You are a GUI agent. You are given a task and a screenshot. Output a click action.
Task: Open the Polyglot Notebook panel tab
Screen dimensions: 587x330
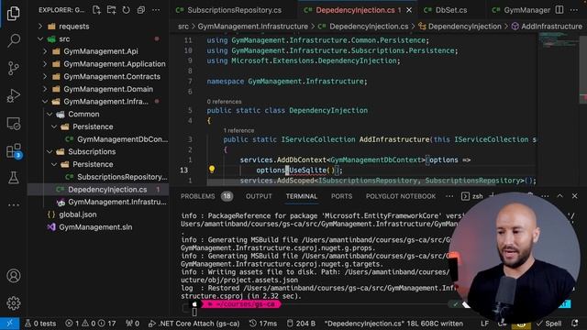pyautogui.click(x=401, y=196)
